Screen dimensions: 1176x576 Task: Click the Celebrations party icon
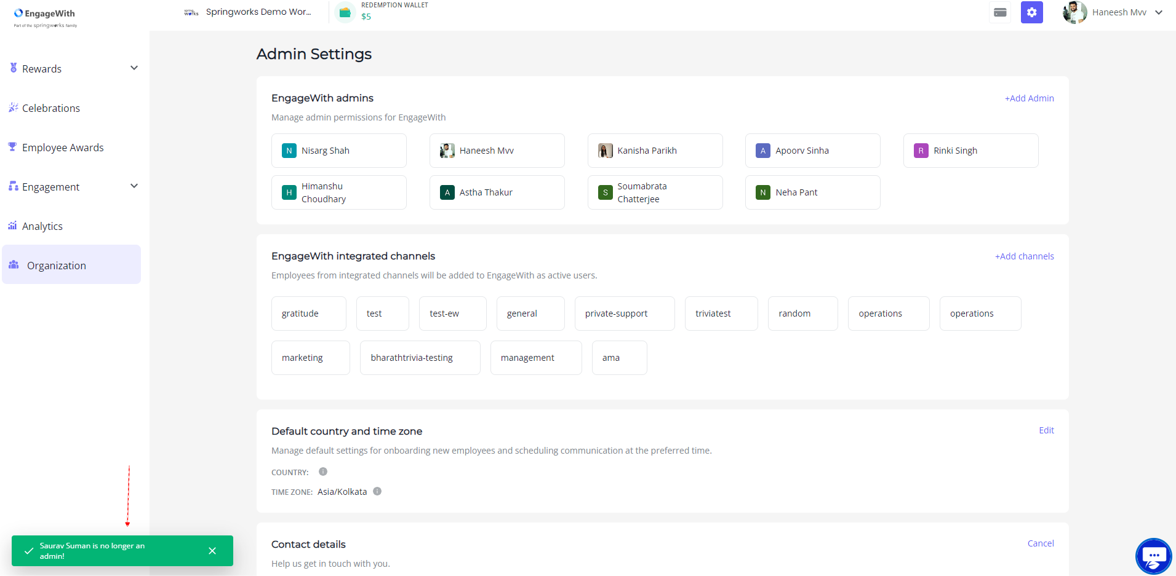13,108
